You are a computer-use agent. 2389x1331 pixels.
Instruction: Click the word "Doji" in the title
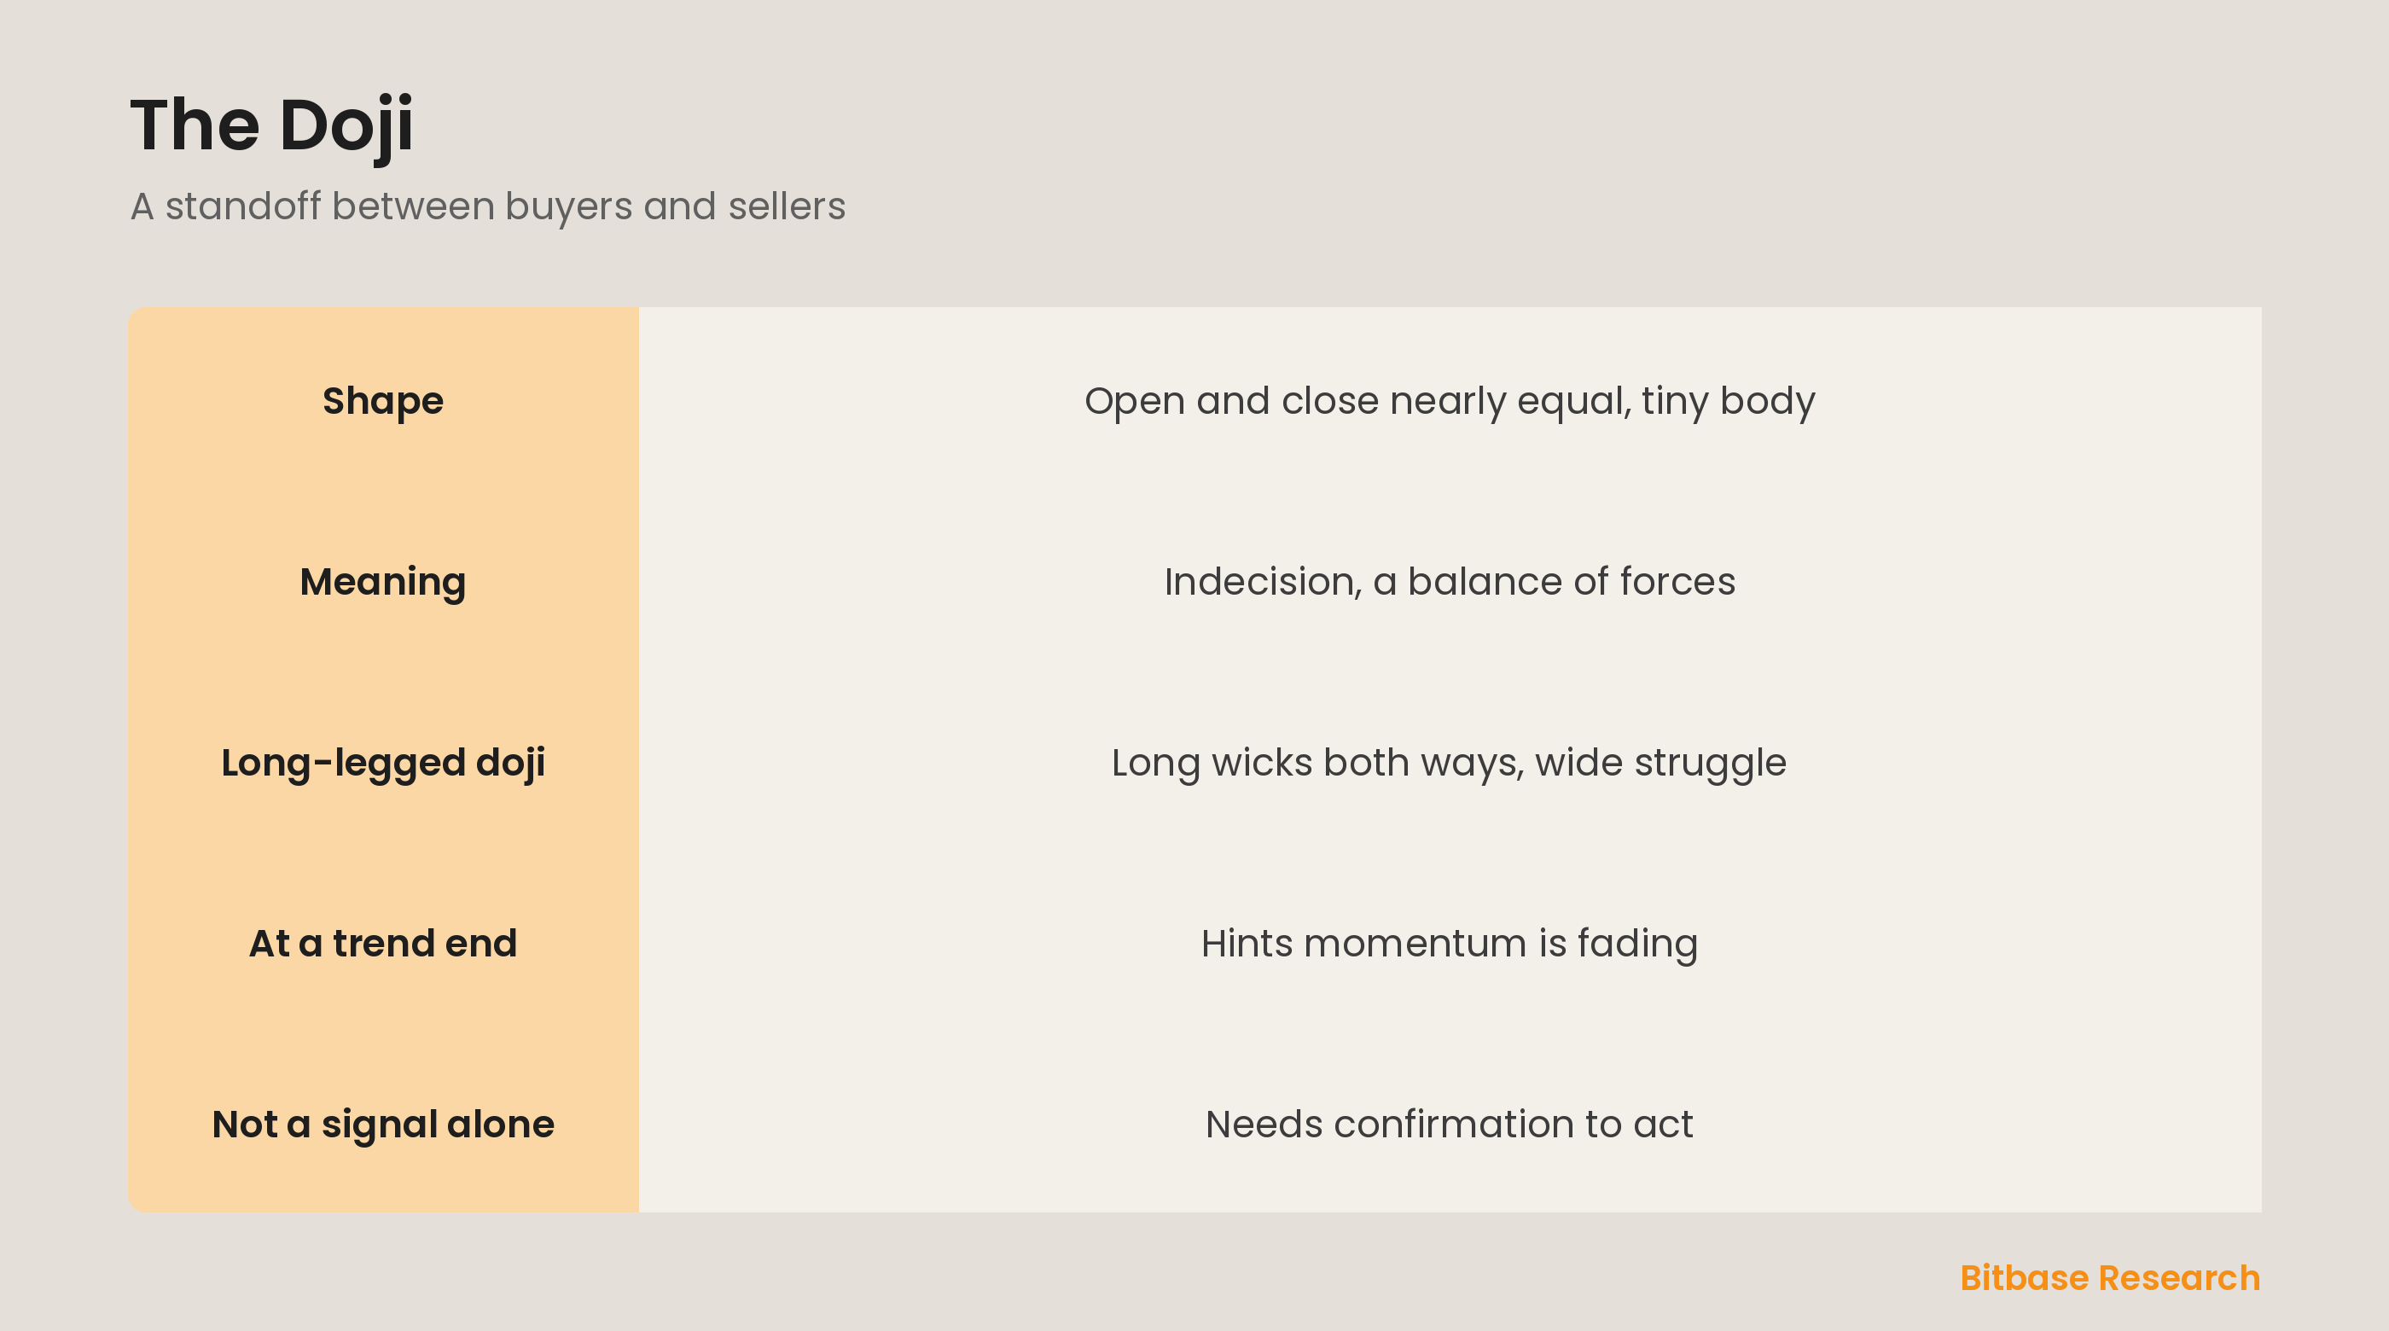346,125
